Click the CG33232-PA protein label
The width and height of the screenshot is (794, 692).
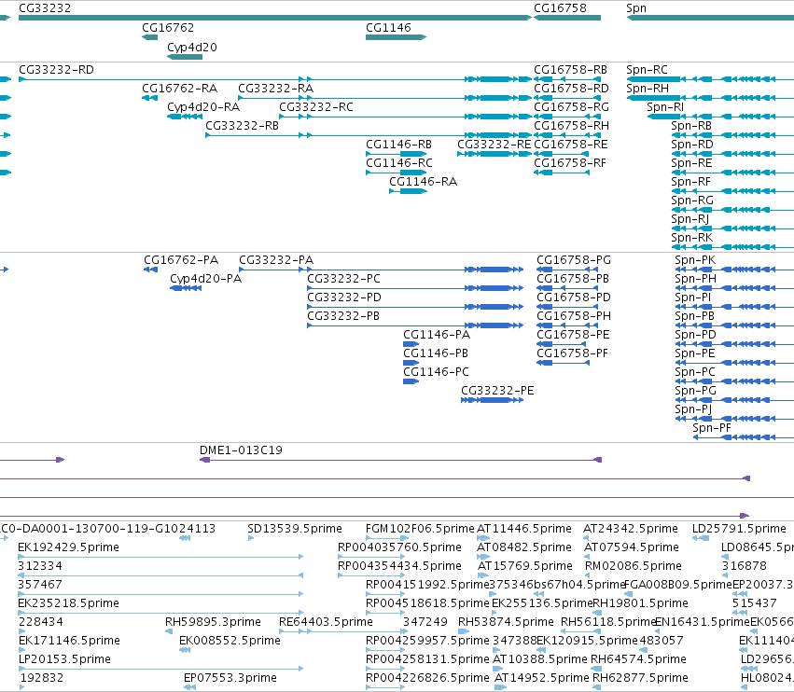point(276,259)
